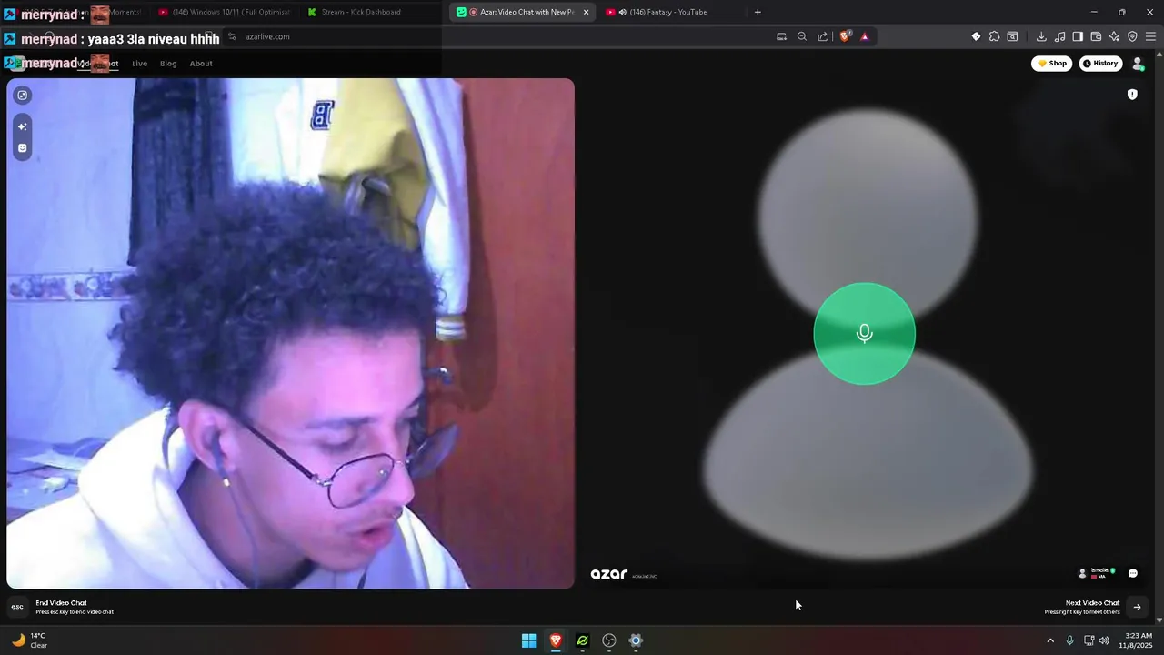The height and width of the screenshot is (655, 1164).
Task: Open the Brave browser taskbar icon
Action: (x=556, y=640)
